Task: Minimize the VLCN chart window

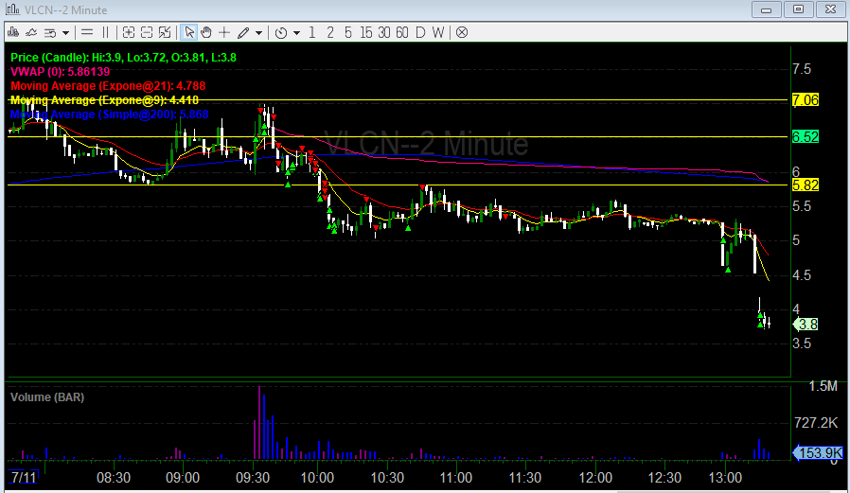Action: (766, 9)
